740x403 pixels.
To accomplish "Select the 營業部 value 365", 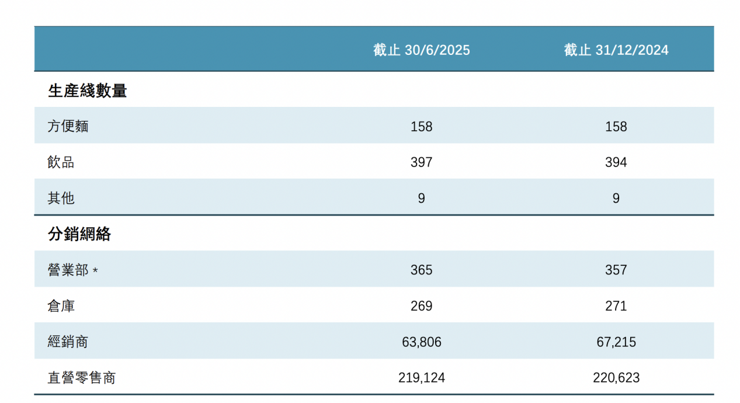I will [x=422, y=270].
